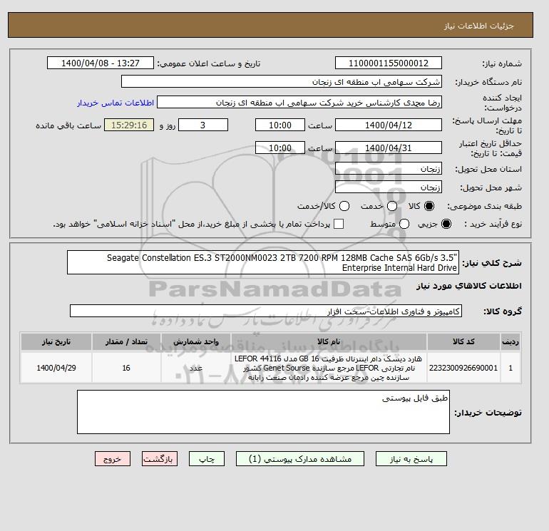Click the Seagate Constellation description field

263,262
